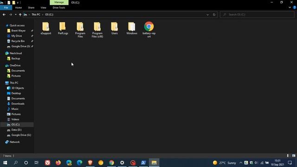Open the eSupport folder

[46, 28]
